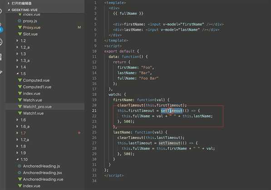Open index.vue listed below Computed1.vue

[x=31, y=93]
